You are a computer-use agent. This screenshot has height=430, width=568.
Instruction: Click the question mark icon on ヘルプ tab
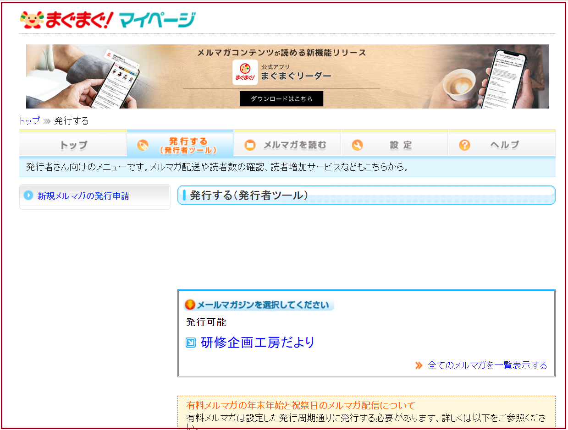click(464, 146)
